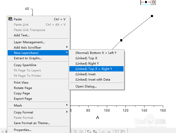Choose (Linked) Inset with Data

click(x=96, y=80)
